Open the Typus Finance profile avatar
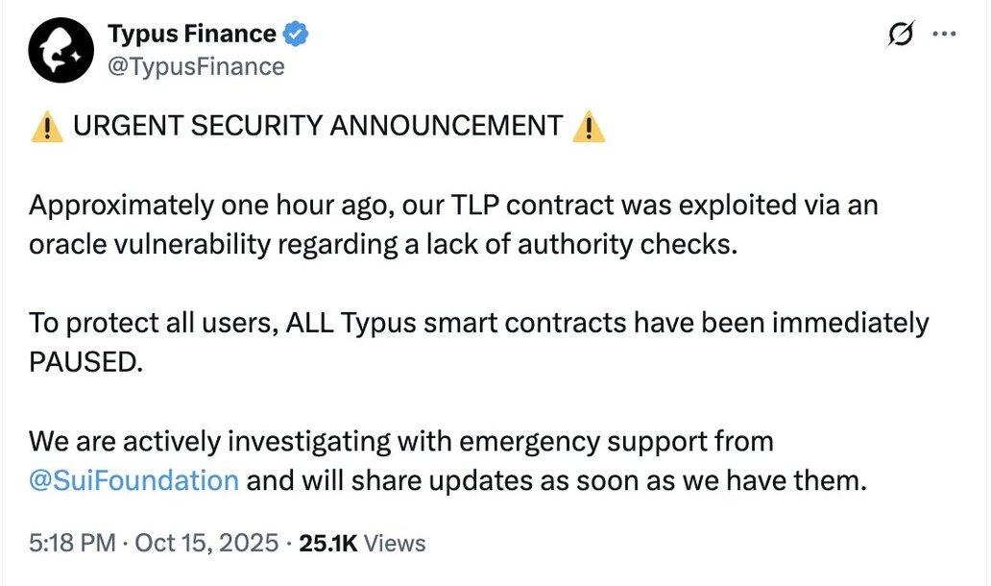The height and width of the screenshot is (586, 991). (60, 52)
